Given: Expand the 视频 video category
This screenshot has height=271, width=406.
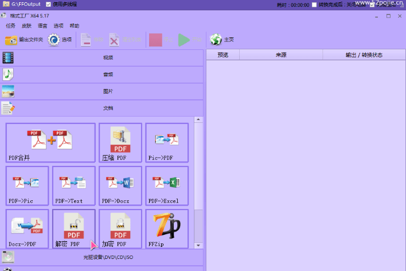Looking at the screenshot, I should [x=102, y=57].
